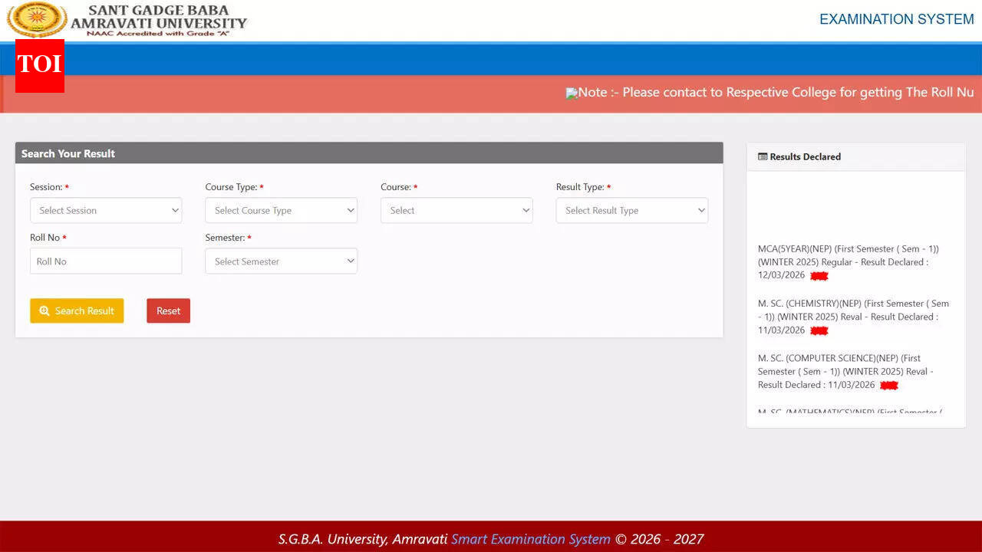982x552 pixels.
Task: Expand the Select Semester dropdown
Action: [281, 261]
